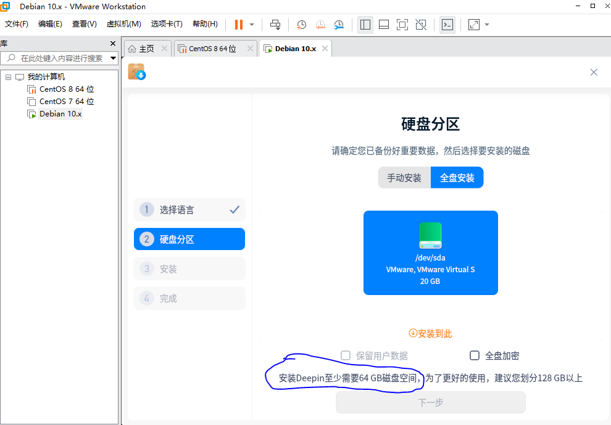Open the console view icon
The height and width of the screenshot is (425, 611).
(x=447, y=25)
